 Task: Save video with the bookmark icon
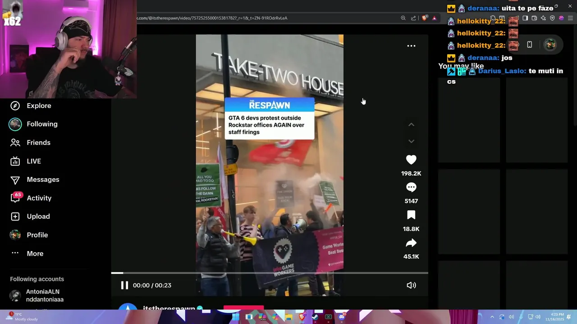(x=411, y=215)
